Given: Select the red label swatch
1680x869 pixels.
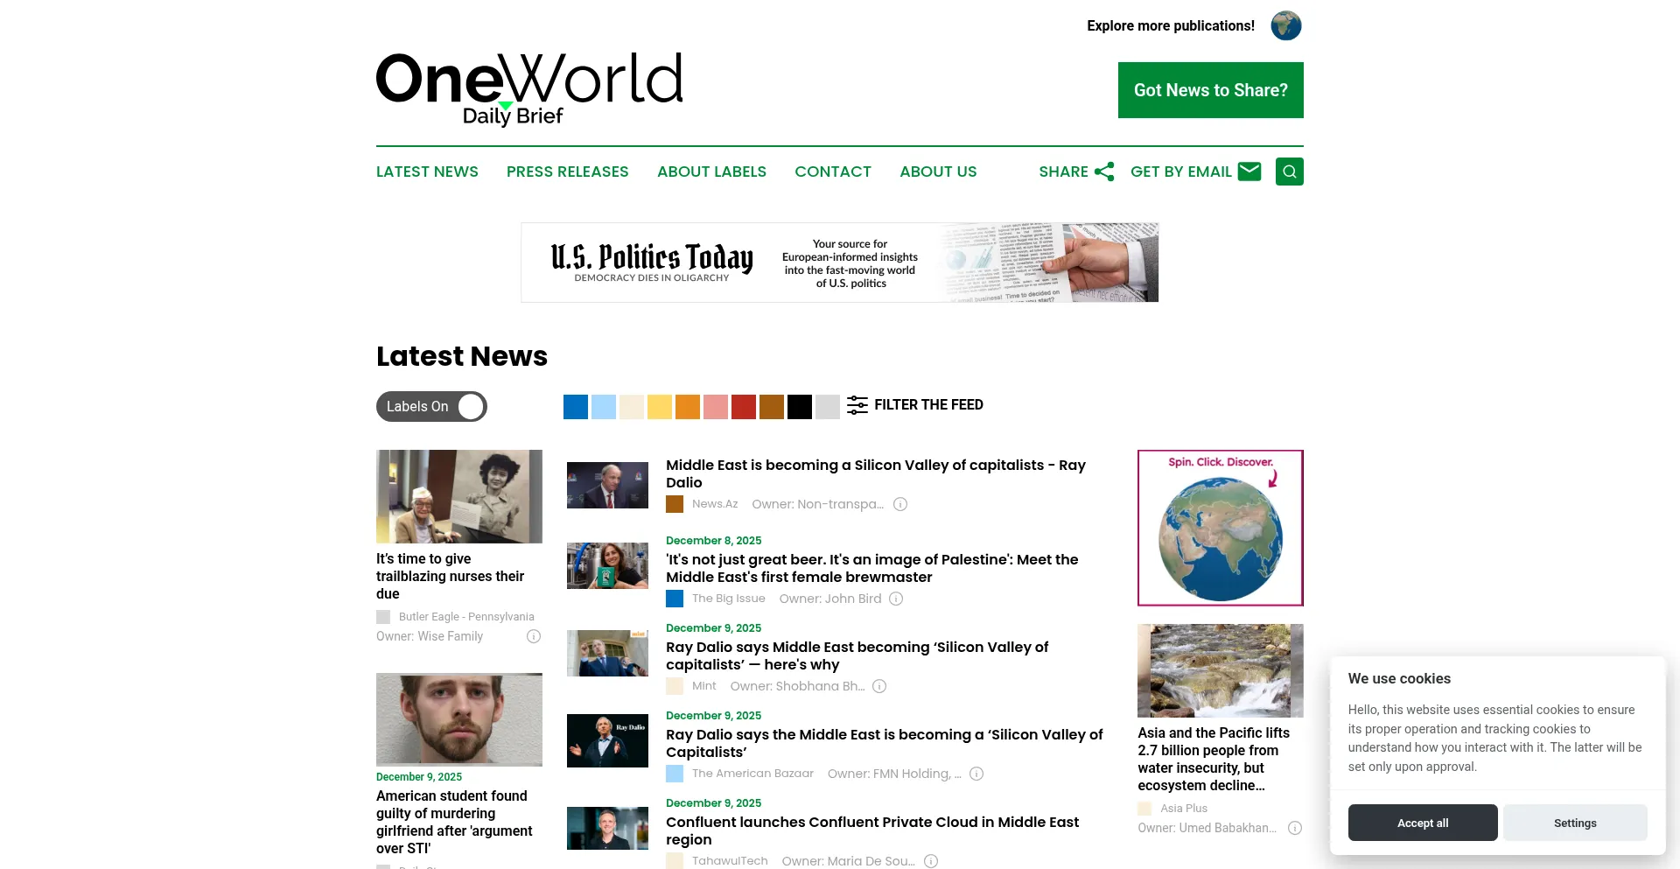Looking at the screenshot, I should tap(744, 407).
